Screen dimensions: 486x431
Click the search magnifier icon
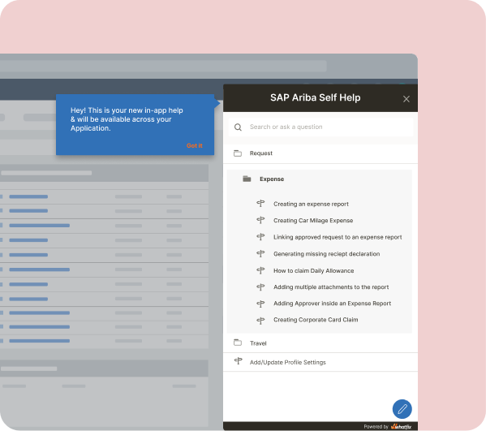(x=238, y=127)
